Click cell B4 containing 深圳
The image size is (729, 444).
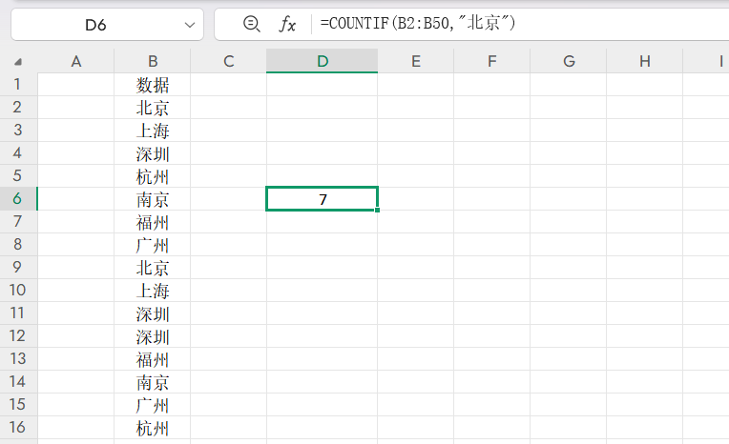[153, 152]
